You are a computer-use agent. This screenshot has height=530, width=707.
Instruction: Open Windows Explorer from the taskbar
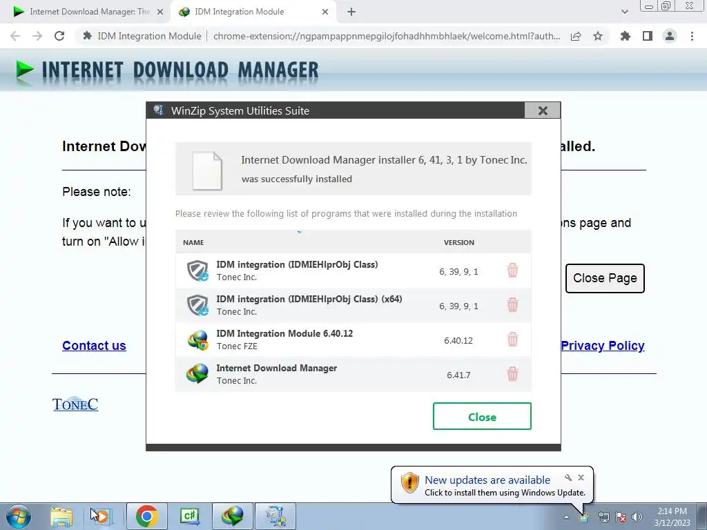pos(61,517)
